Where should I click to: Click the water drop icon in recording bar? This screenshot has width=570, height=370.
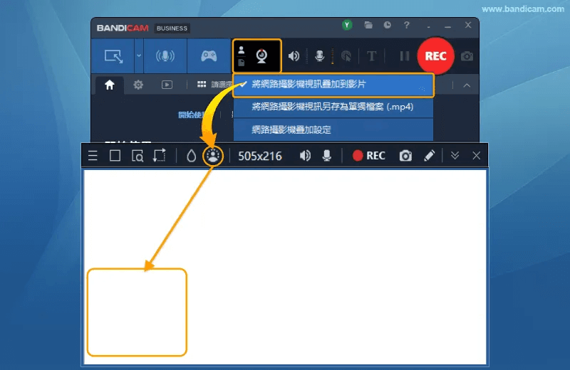click(x=191, y=156)
